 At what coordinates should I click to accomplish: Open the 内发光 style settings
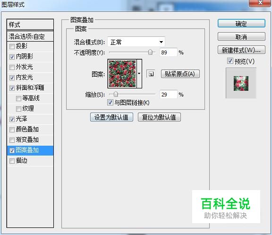click(x=24, y=77)
